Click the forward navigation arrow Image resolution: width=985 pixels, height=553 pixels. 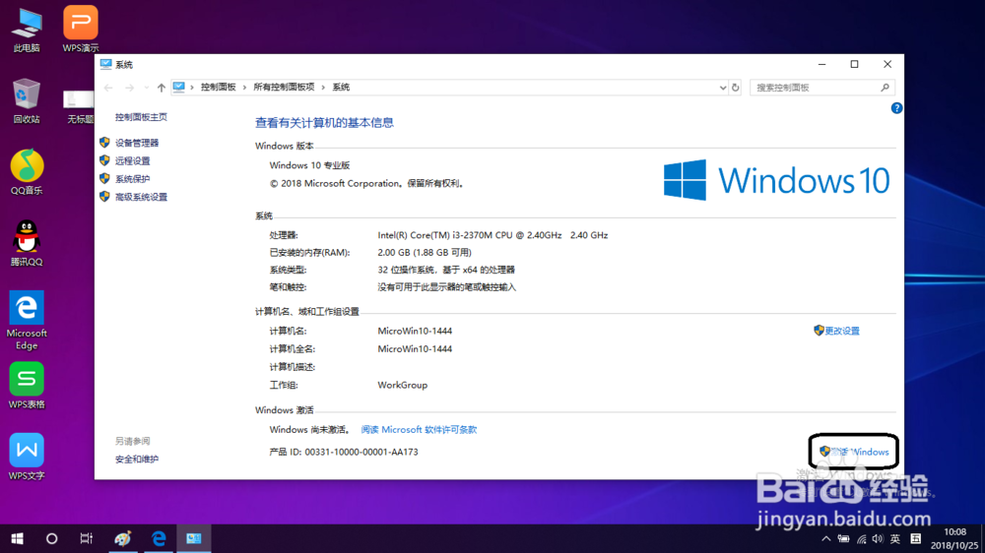click(129, 88)
